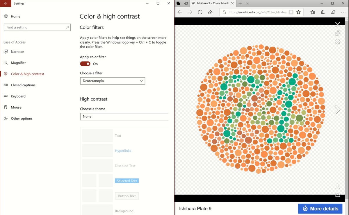Click Edge tabs you've set aside icon
This screenshot has width=349, height=215.
click(x=178, y=3)
